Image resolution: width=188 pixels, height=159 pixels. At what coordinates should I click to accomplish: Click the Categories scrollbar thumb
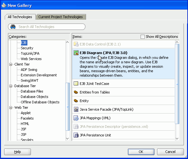click(x=68, y=107)
